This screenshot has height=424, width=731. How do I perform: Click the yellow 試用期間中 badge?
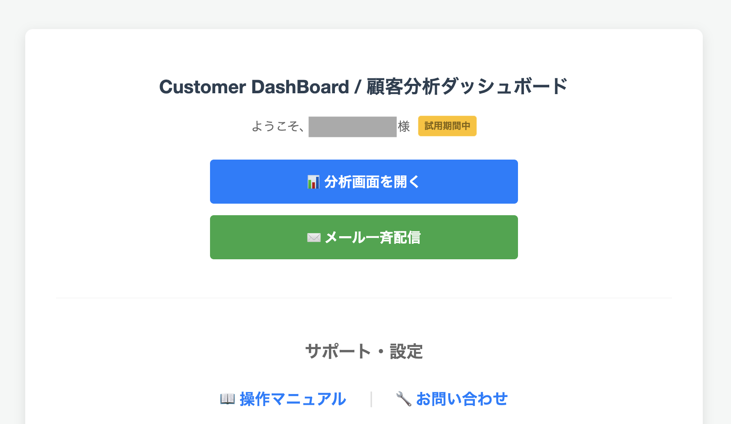click(447, 126)
